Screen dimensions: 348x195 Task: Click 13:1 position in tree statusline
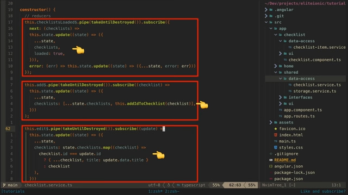(x=336, y=185)
